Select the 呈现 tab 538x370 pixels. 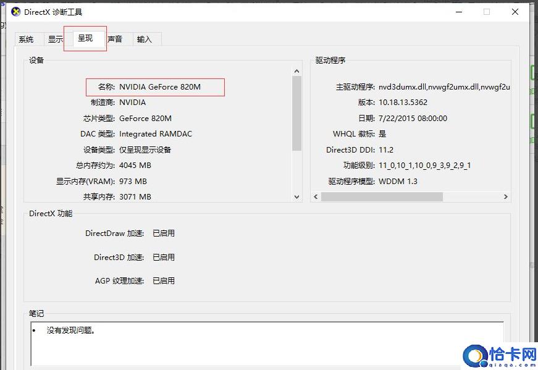[x=85, y=38]
